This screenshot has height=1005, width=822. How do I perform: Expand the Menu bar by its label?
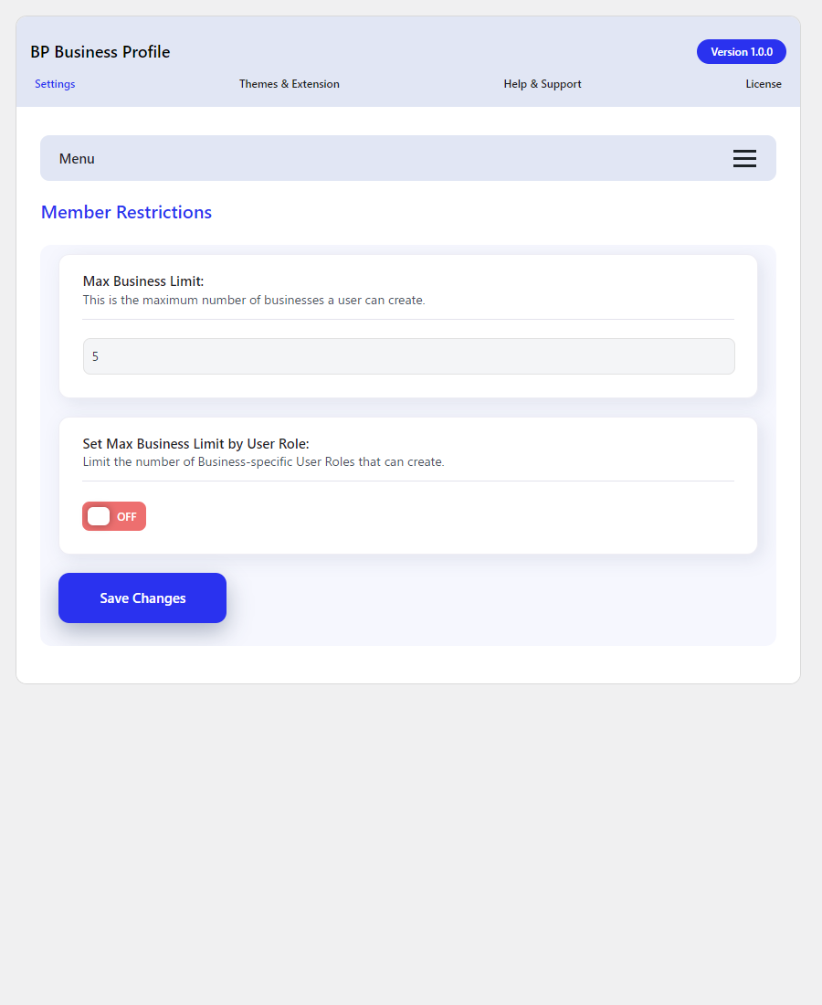(77, 159)
